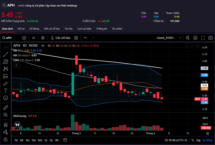Open go-to-date calendar icon
This screenshot has height=145, width=215.
pos(65,140)
